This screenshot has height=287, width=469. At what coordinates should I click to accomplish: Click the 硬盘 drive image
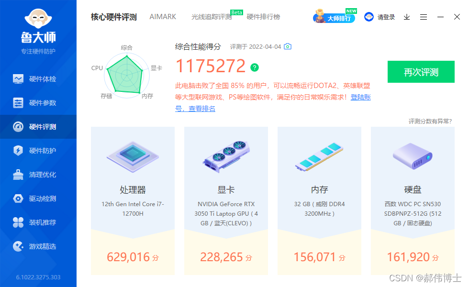pos(413,156)
